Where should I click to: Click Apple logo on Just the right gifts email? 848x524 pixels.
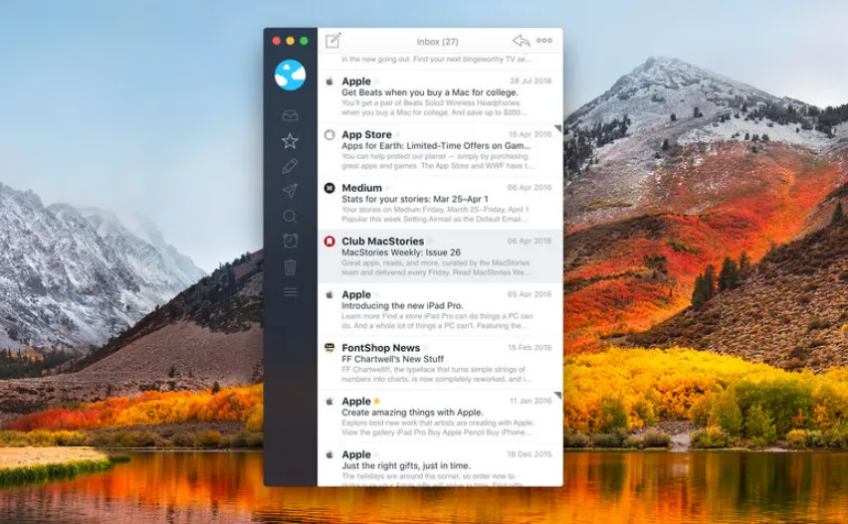pyautogui.click(x=329, y=454)
